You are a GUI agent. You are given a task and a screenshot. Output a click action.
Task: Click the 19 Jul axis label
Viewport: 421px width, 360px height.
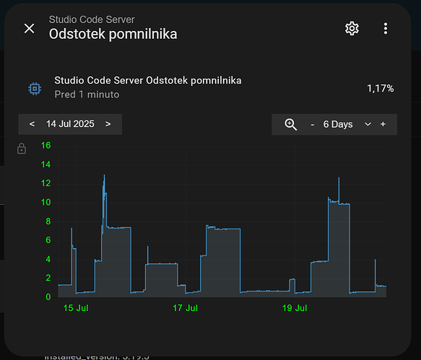click(295, 308)
